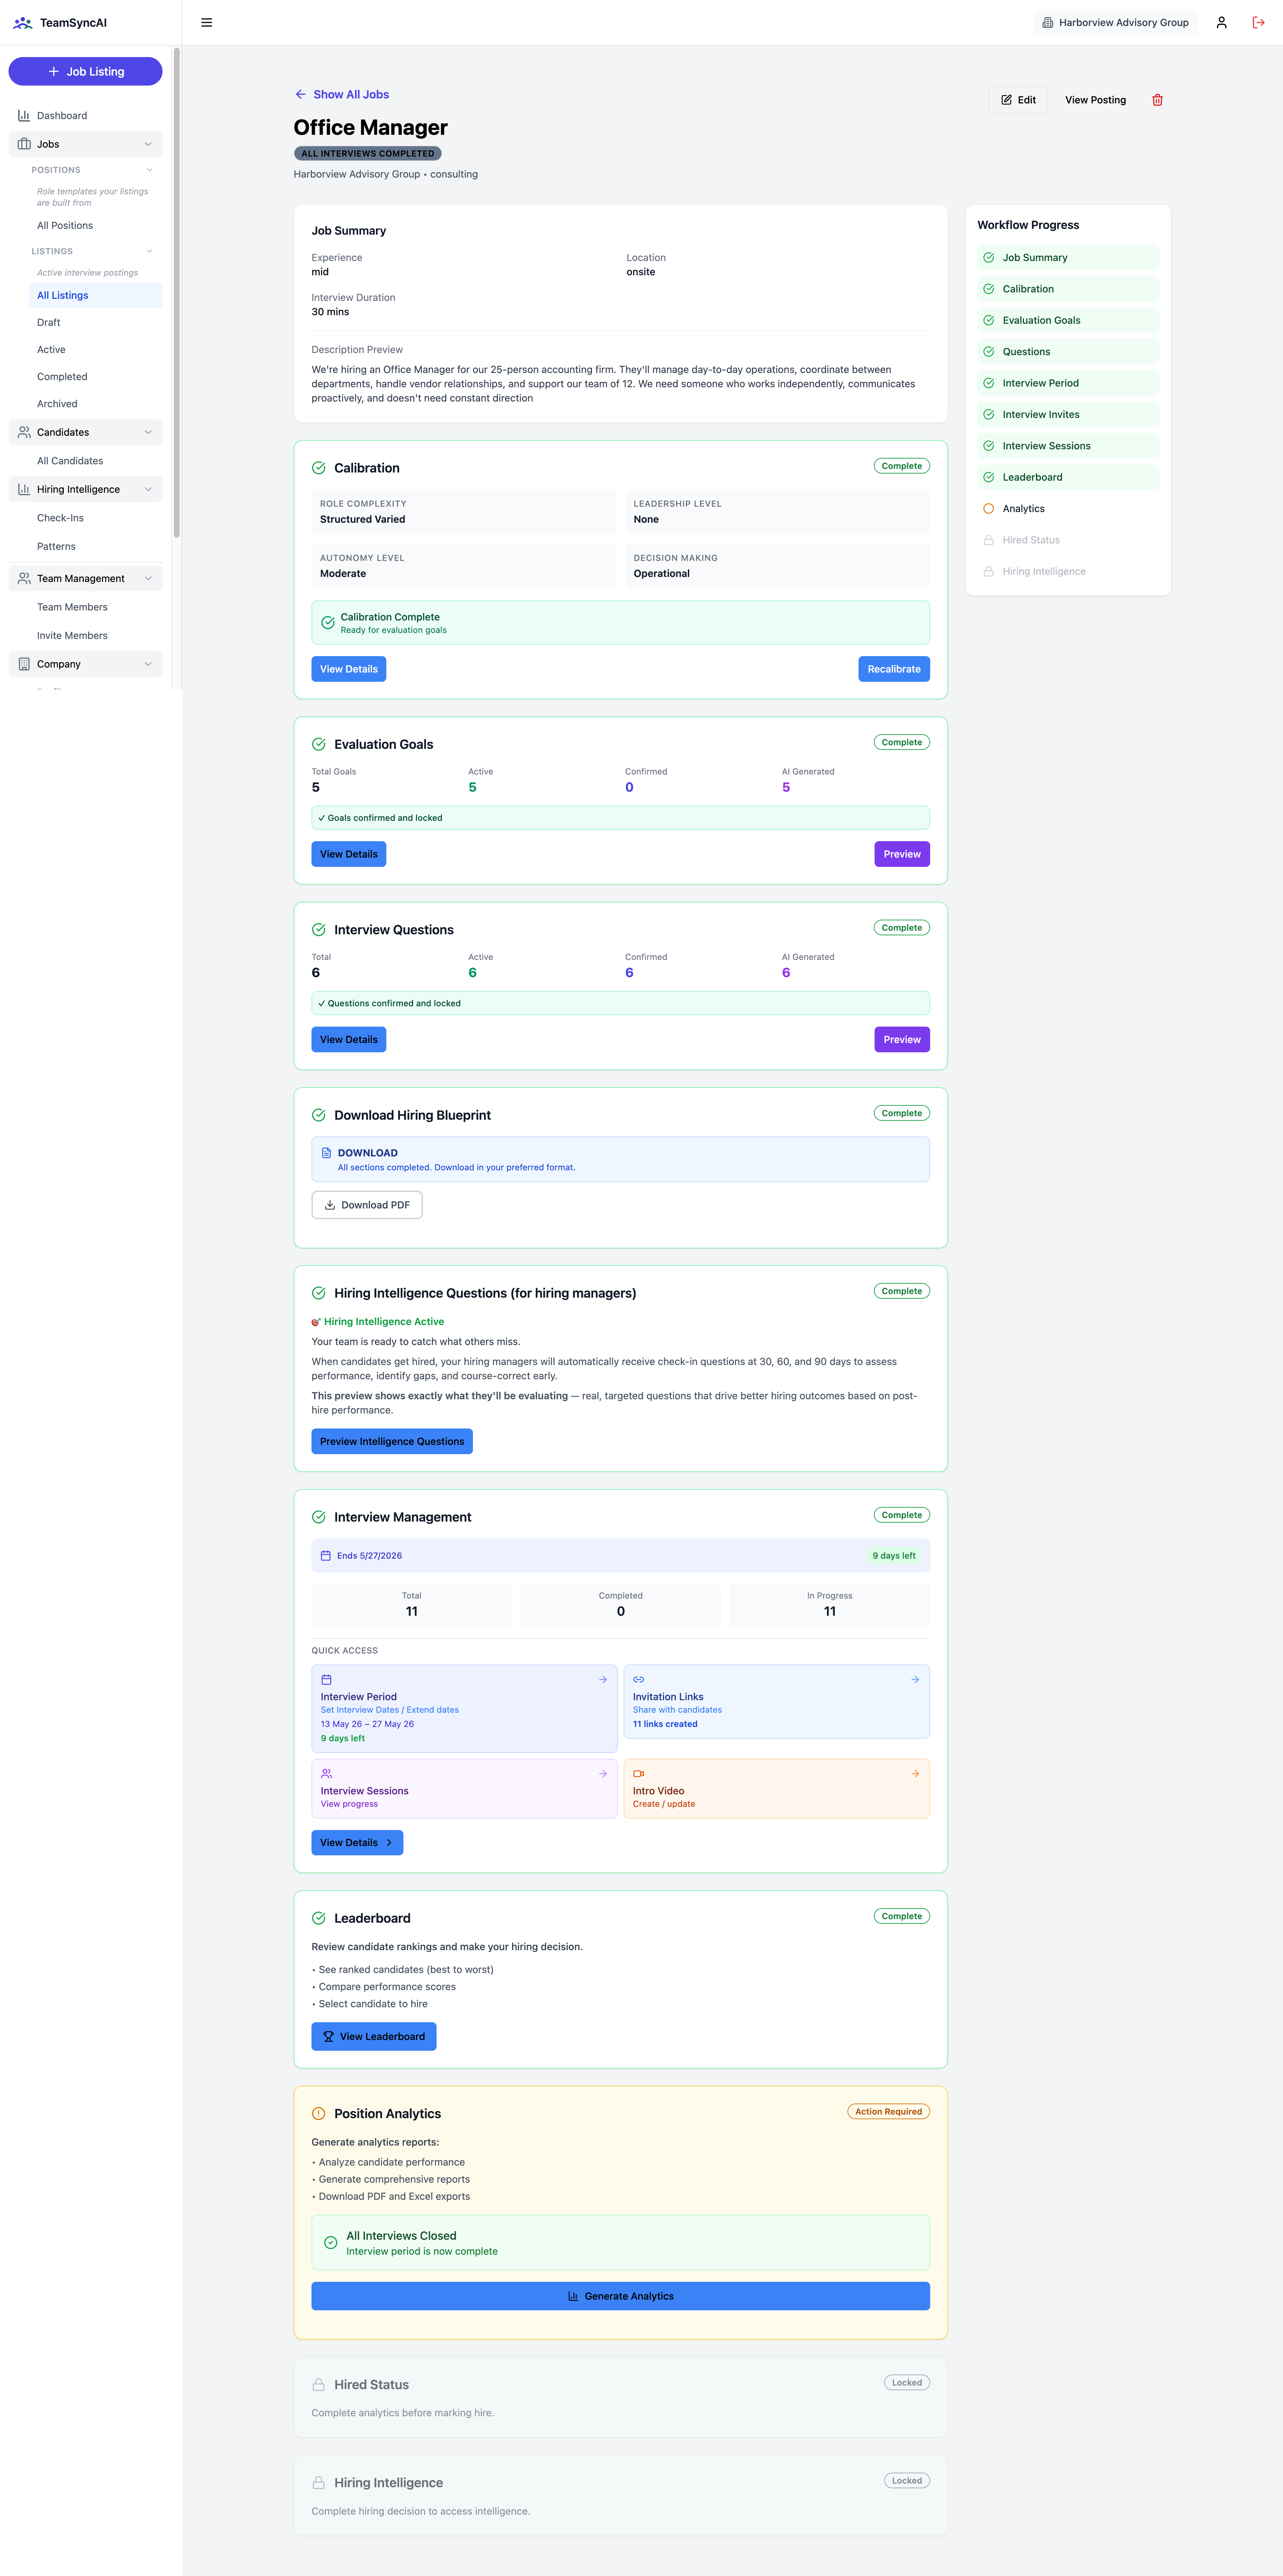1283x2576 pixels.
Task: Click the Candidates people icon in sidebar
Action: point(24,432)
